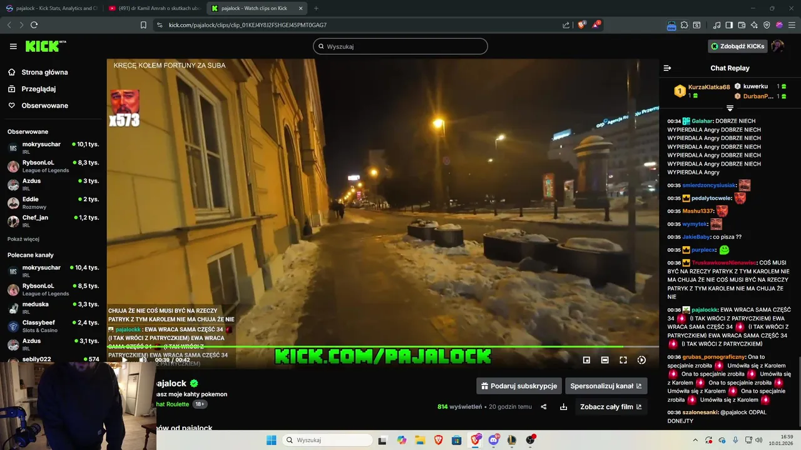
Task: Seek on the green video progress bar
Action: click(383, 346)
